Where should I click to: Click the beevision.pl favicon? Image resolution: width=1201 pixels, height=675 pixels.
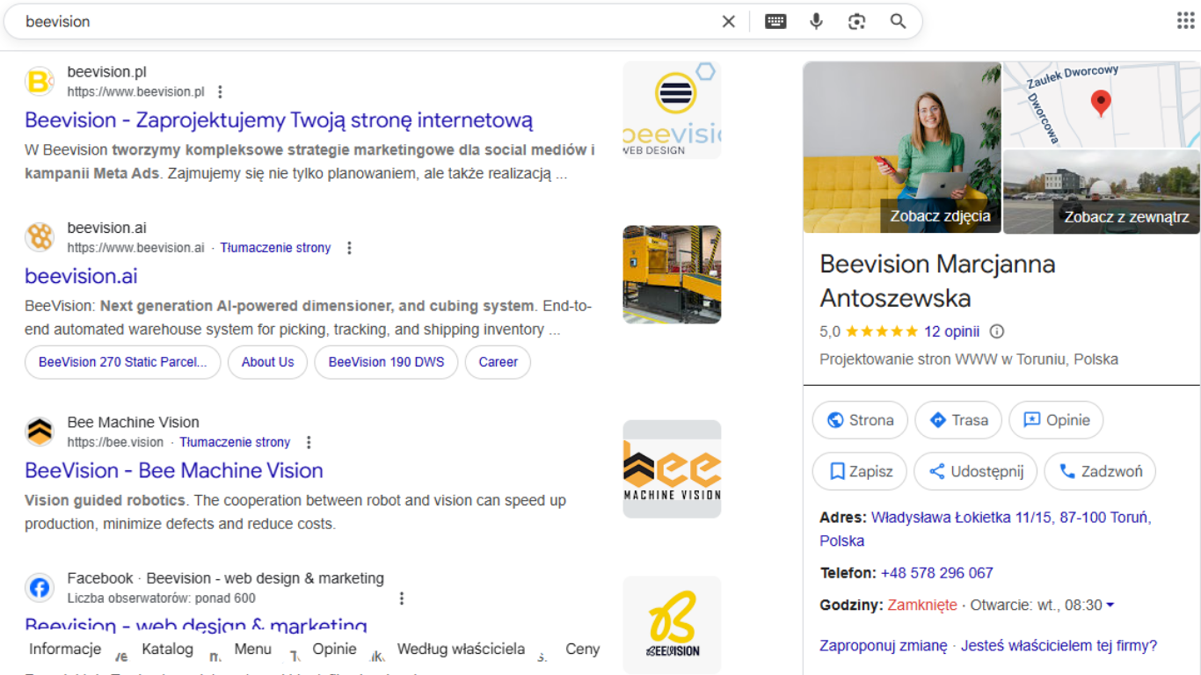point(40,82)
